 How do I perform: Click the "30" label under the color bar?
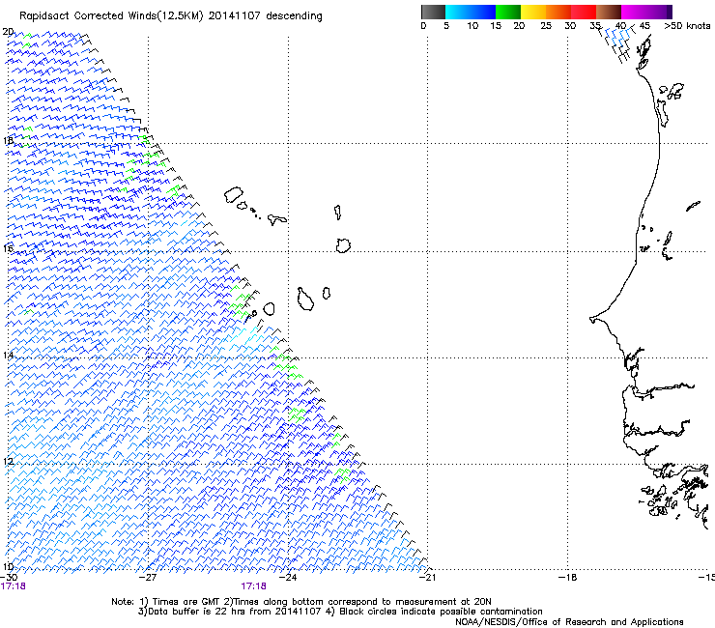(570, 26)
